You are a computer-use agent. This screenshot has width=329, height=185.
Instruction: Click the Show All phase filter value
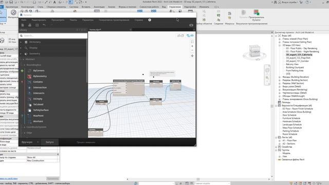tap(42, 158)
